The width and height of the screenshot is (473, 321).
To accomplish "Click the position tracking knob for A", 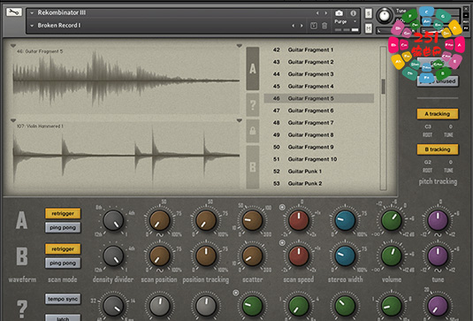I will click(x=206, y=220).
